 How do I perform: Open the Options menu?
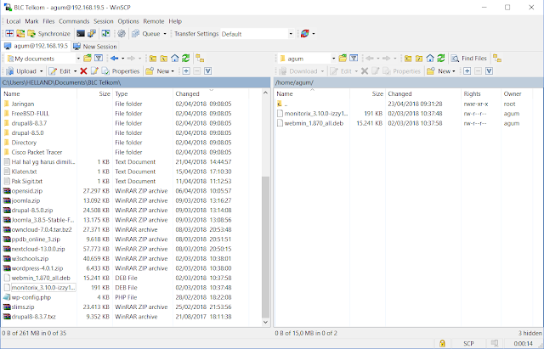point(128,21)
